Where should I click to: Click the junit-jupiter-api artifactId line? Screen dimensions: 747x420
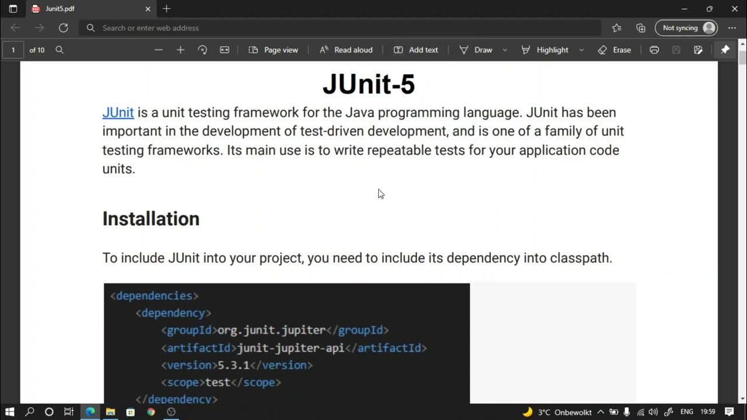coord(294,348)
